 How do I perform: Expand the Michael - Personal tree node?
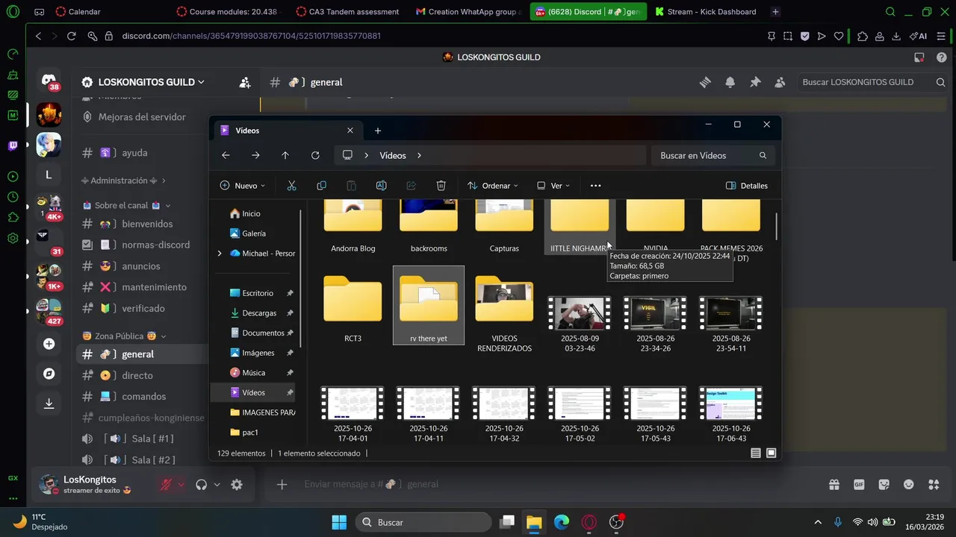coord(219,254)
